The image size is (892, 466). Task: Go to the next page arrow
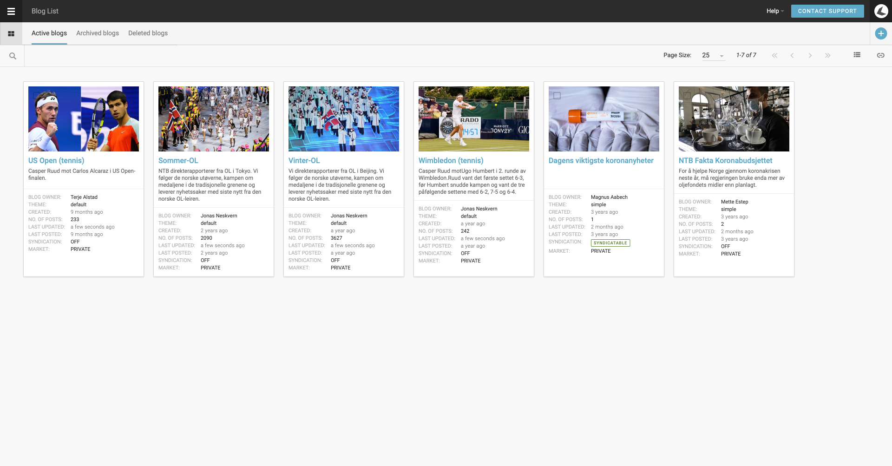click(x=810, y=55)
